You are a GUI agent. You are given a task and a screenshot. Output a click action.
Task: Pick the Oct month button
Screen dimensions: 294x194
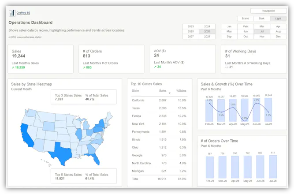pos(246,37)
